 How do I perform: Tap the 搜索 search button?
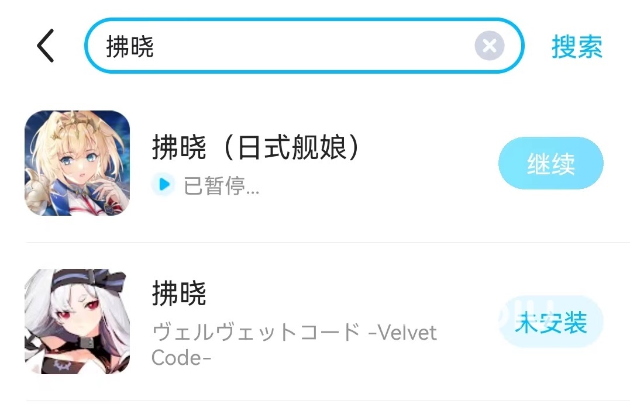coord(577,47)
